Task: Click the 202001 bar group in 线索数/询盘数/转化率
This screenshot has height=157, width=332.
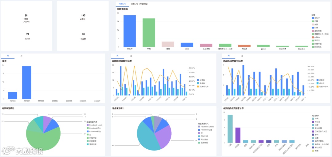Action: point(117,92)
